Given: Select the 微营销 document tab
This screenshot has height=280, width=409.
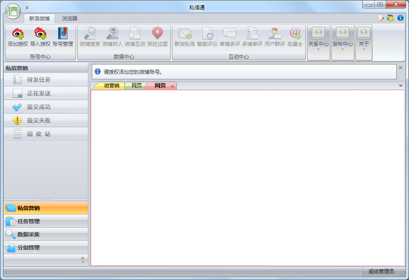Looking at the screenshot, I should point(111,86).
